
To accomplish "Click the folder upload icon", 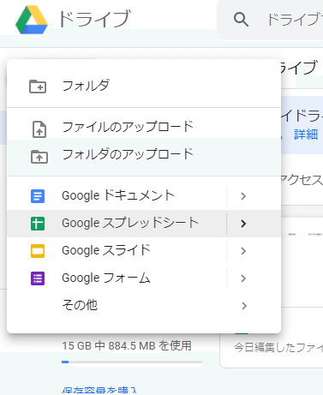I will [39, 157].
